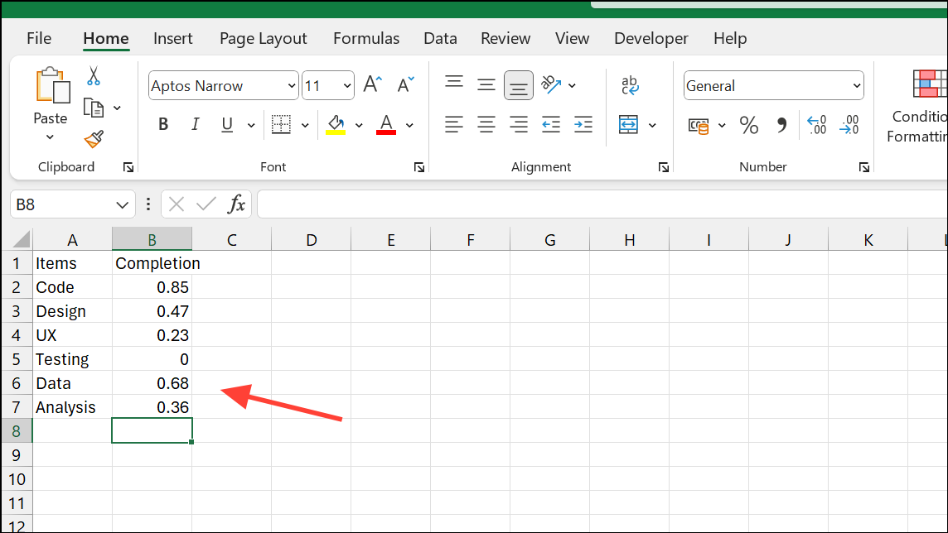Click the Increase Decimal icon
Viewport: 948px width, 533px height.
tap(816, 125)
